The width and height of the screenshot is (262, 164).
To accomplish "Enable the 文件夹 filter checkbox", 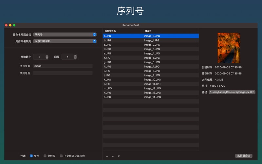I will pyautogui.click(x=45, y=156).
